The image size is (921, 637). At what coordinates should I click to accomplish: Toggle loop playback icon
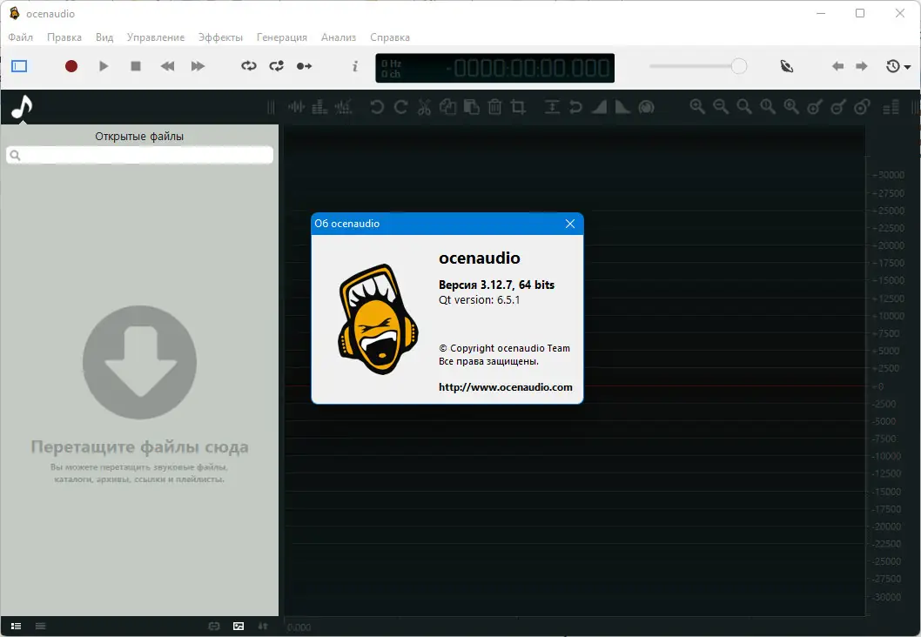click(249, 66)
